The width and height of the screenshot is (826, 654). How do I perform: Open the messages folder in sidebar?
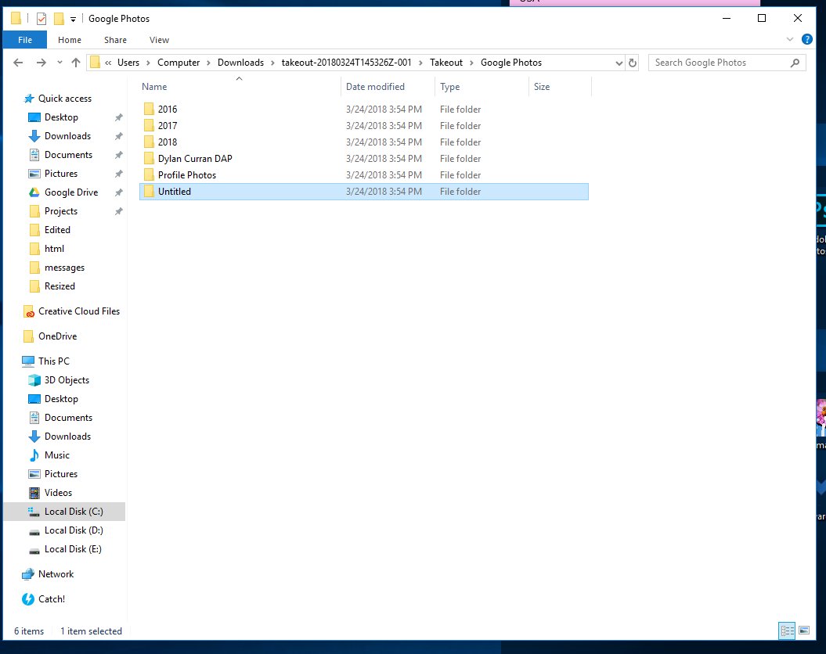coord(64,268)
